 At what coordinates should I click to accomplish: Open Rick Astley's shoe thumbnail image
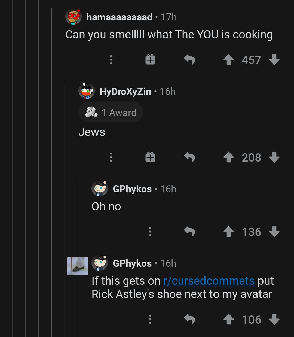point(78,266)
